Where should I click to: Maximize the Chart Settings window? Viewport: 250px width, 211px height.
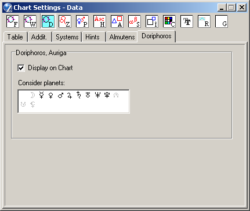click(x=231, y=8)
